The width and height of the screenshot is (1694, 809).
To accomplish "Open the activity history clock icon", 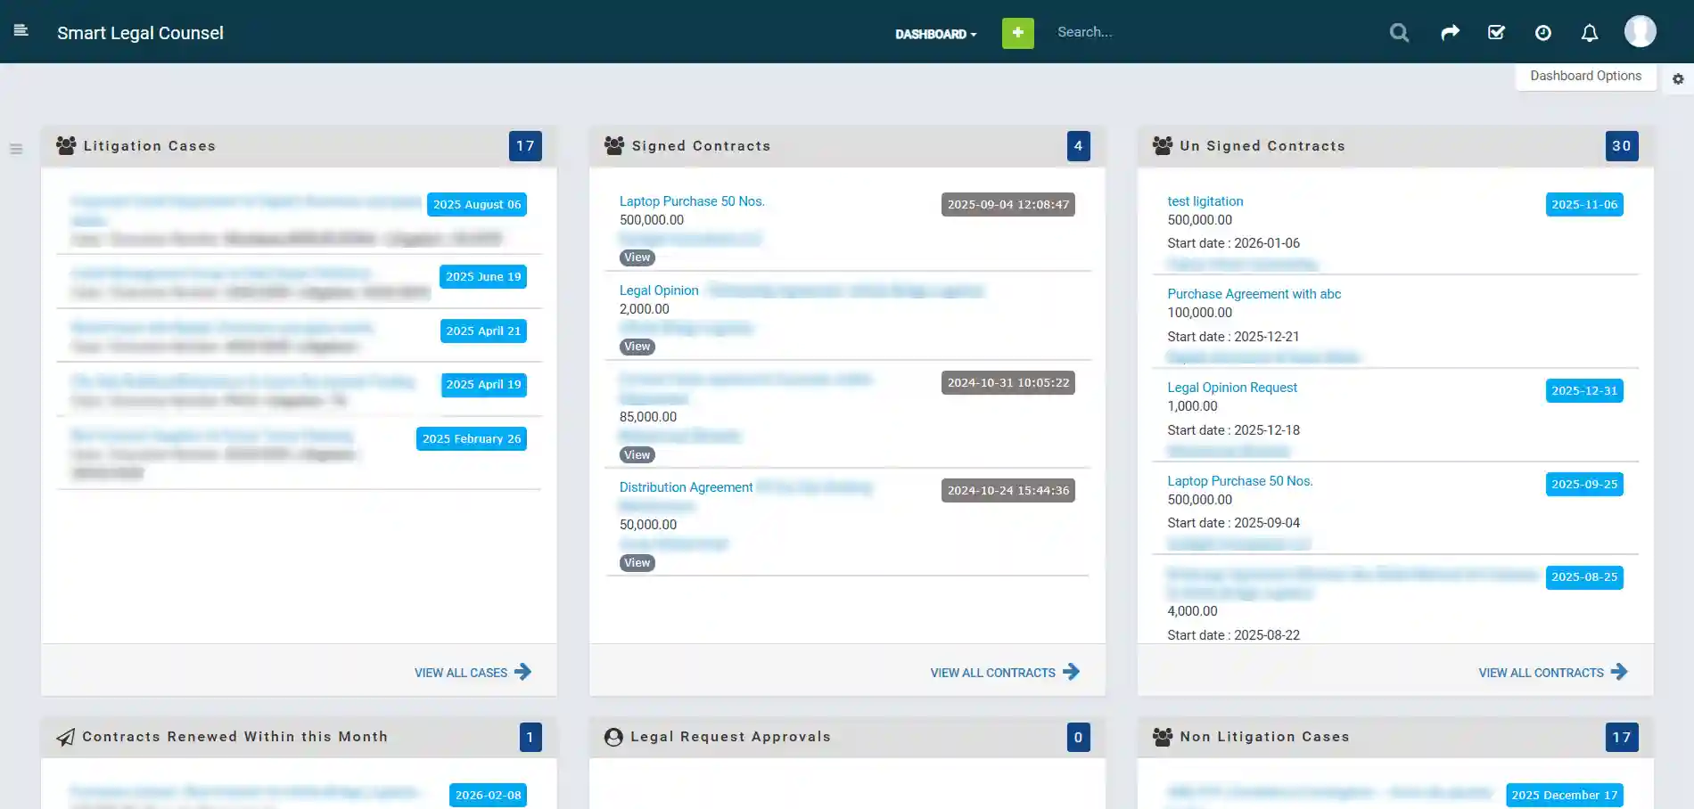I will (1543, 32).
